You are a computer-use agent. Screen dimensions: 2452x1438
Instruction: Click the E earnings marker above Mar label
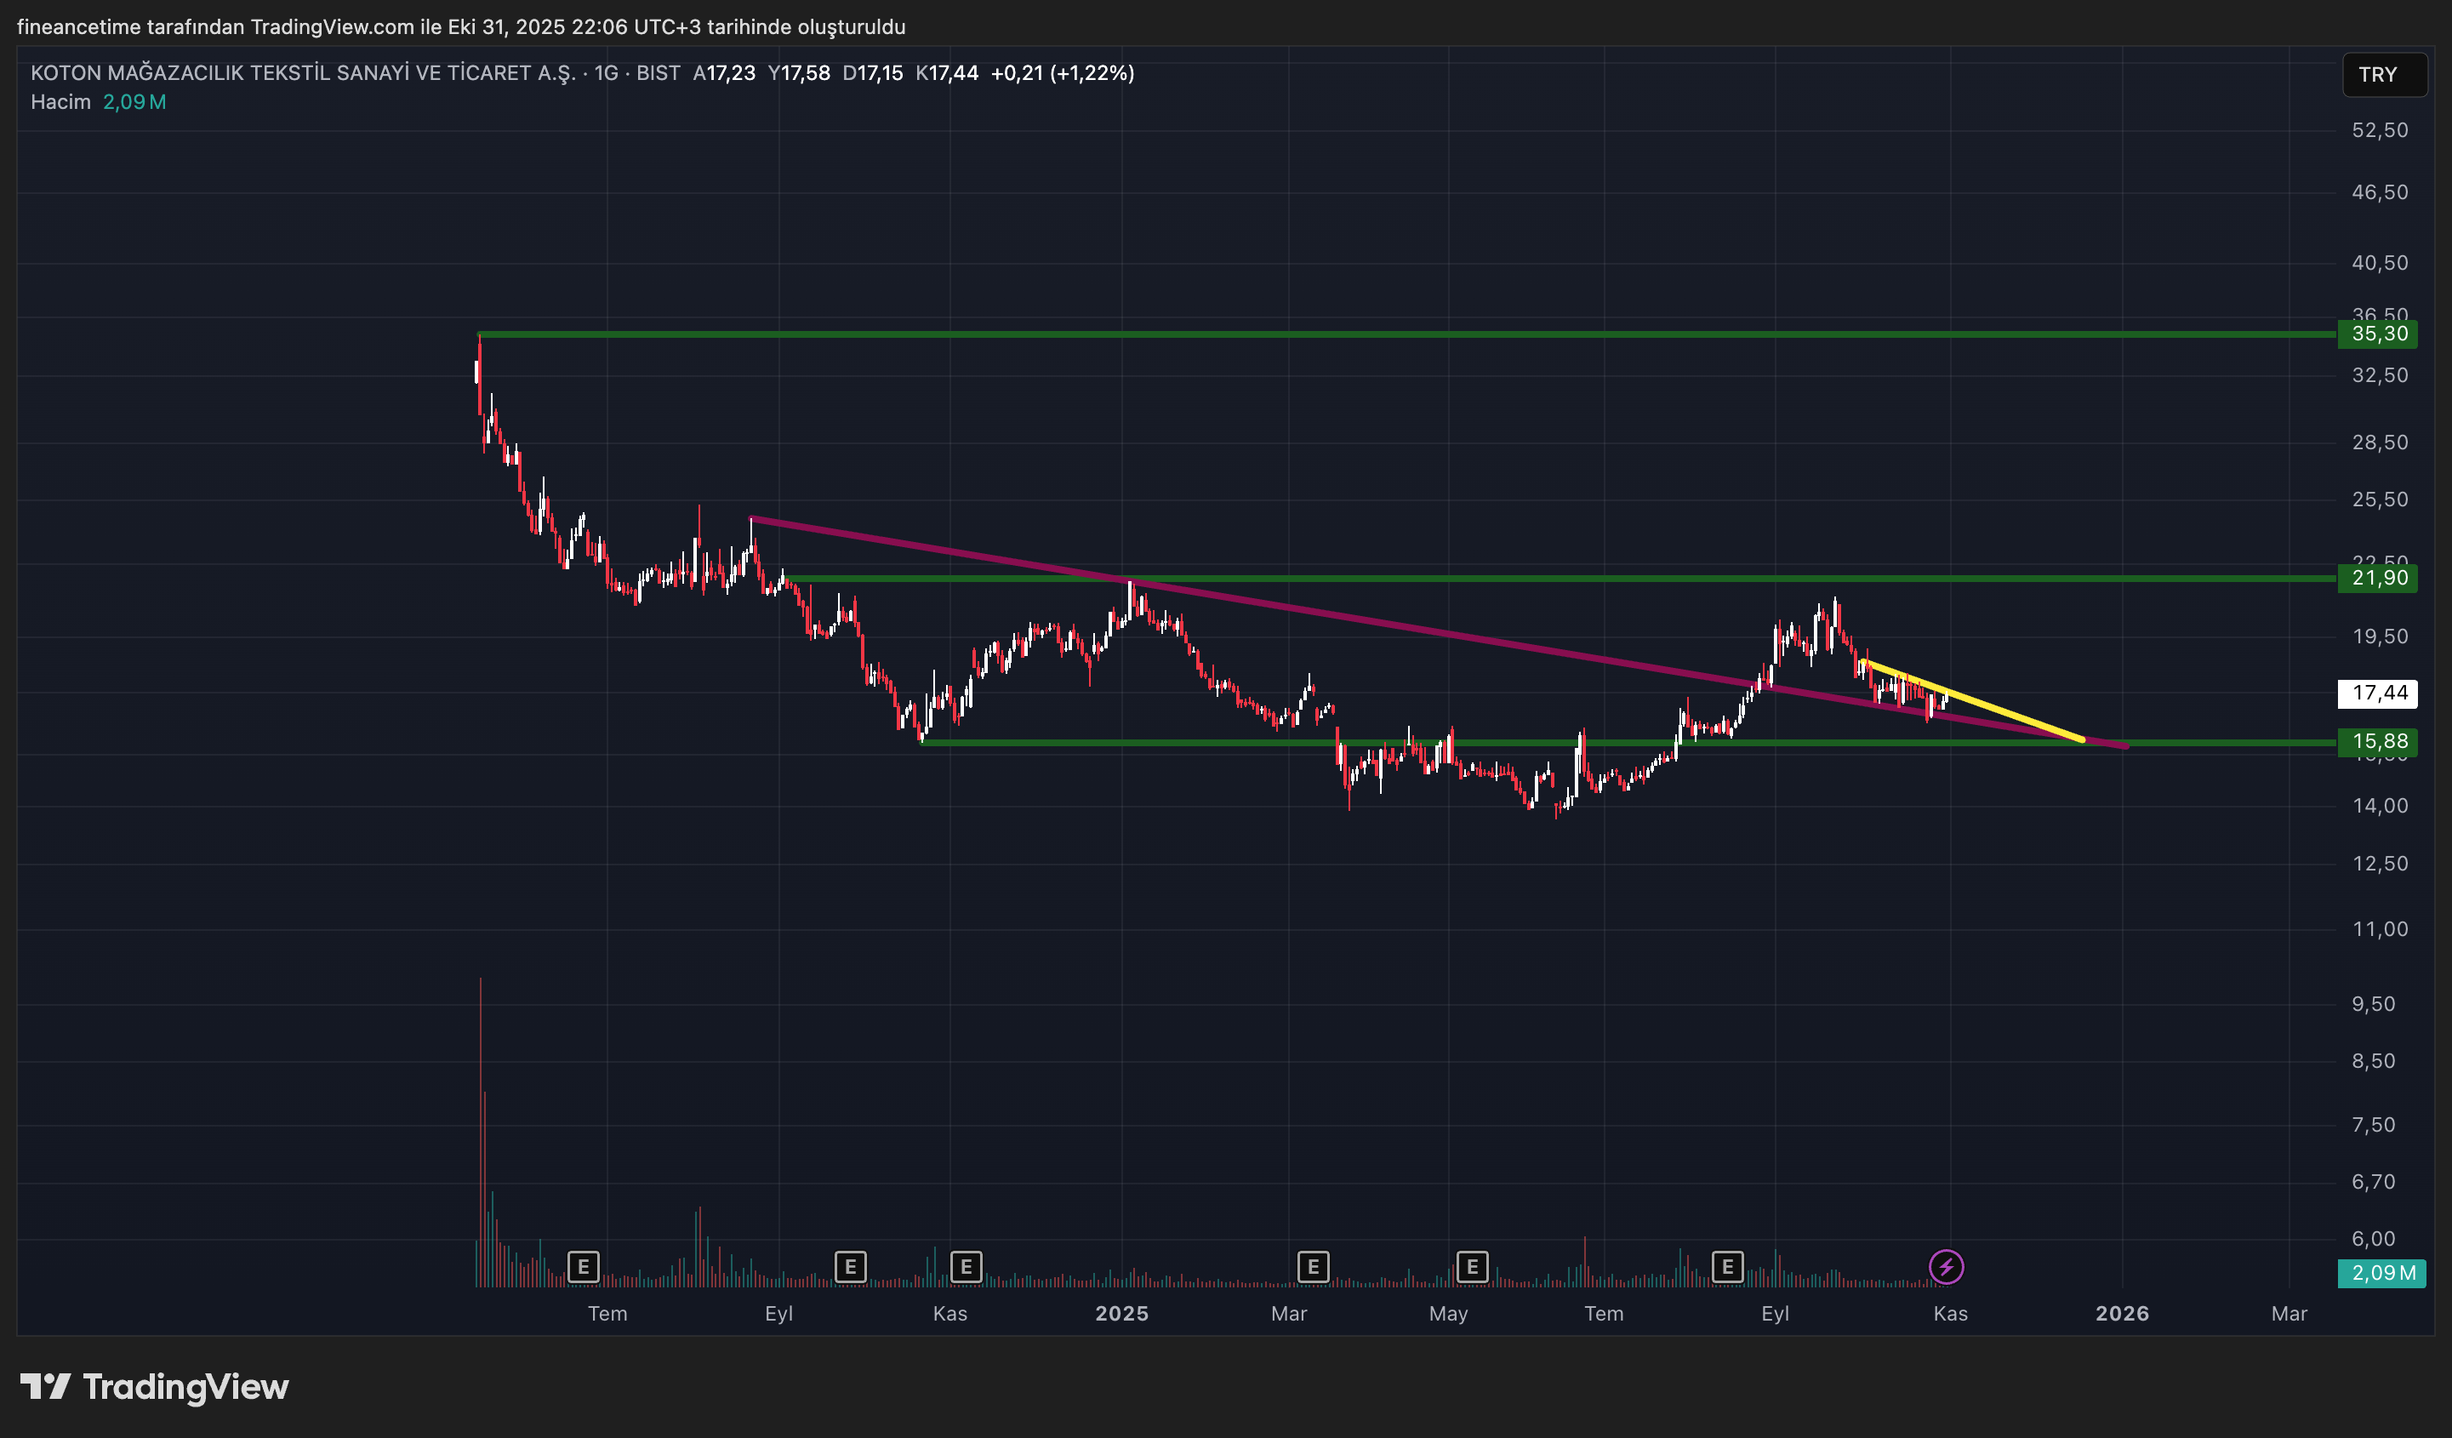click(1313, 1267)
